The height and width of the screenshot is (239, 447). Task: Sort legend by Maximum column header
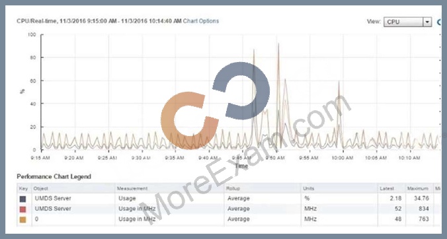[419, 188]
